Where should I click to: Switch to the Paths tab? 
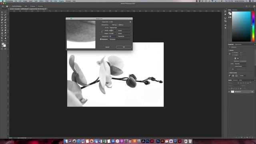click(240, 80)
